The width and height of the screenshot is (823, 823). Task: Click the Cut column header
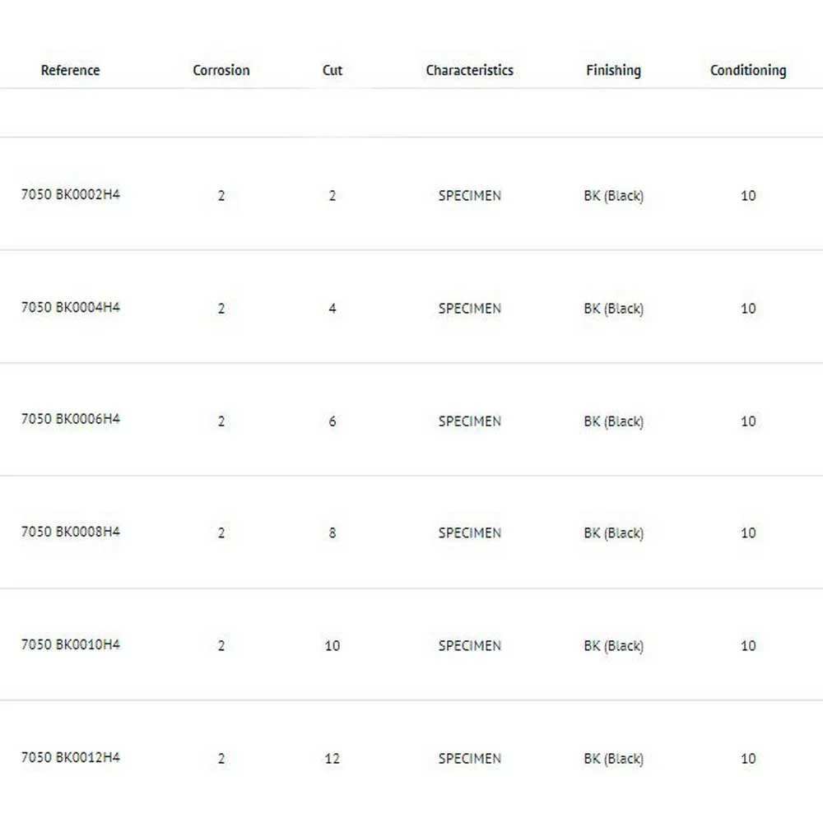332,71
